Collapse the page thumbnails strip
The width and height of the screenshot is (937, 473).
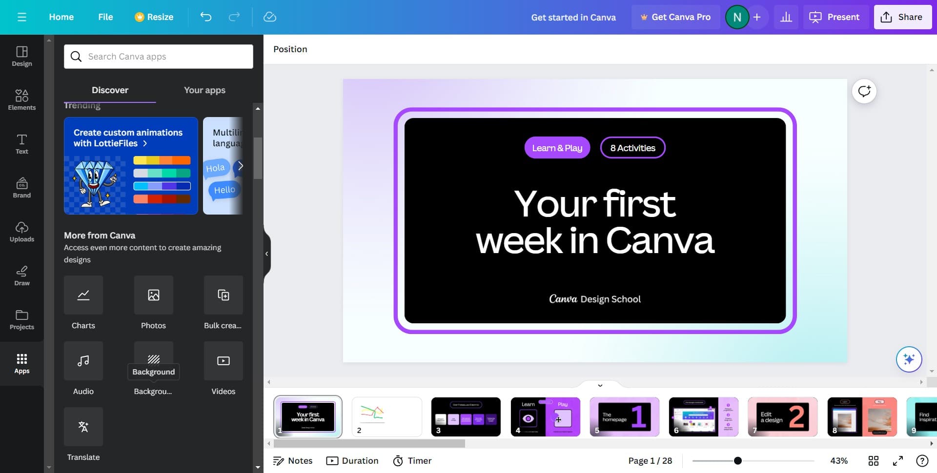coord(600,385)
